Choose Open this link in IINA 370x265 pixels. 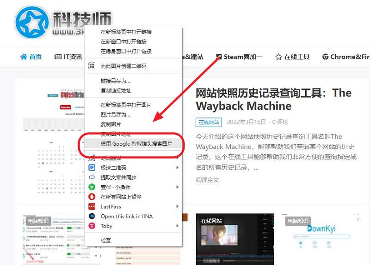133,216
